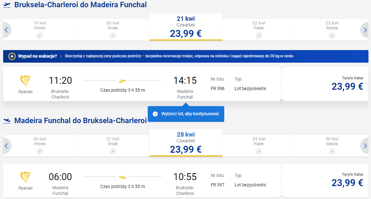
Task: Select the 27 kwi Środa return date tab
Action: click(x=113, y=146)
